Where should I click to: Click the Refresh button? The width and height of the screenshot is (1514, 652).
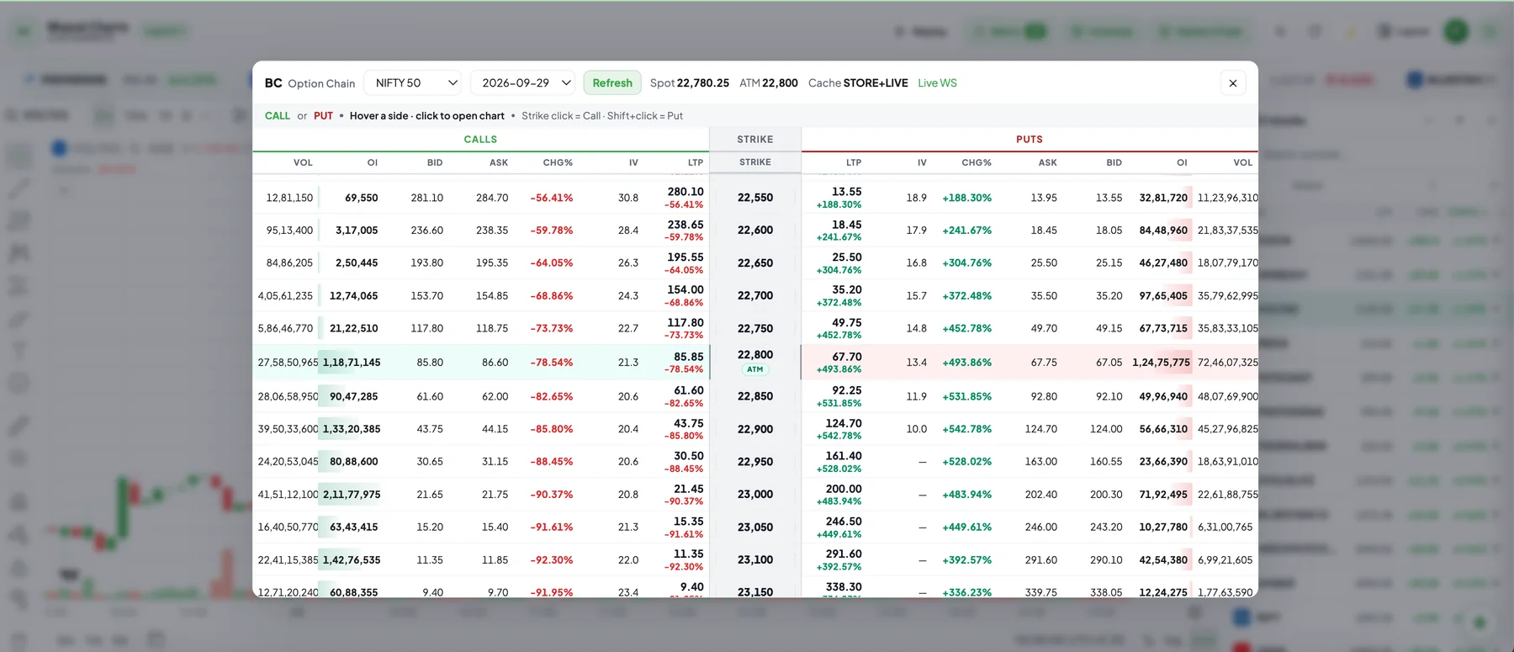pos(612,82)
